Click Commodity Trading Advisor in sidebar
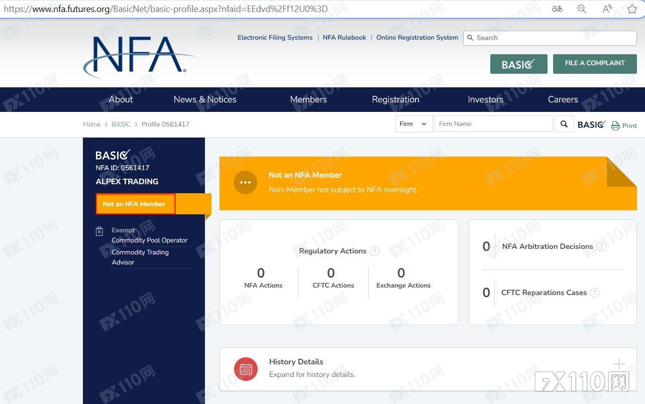645x404 pixels. [140, 257]
